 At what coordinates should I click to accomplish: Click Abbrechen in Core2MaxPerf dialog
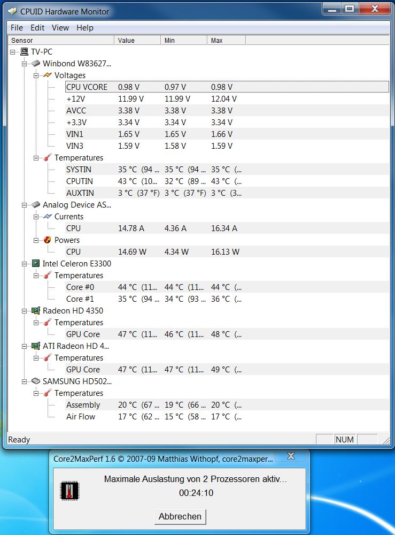pos(180,516)
